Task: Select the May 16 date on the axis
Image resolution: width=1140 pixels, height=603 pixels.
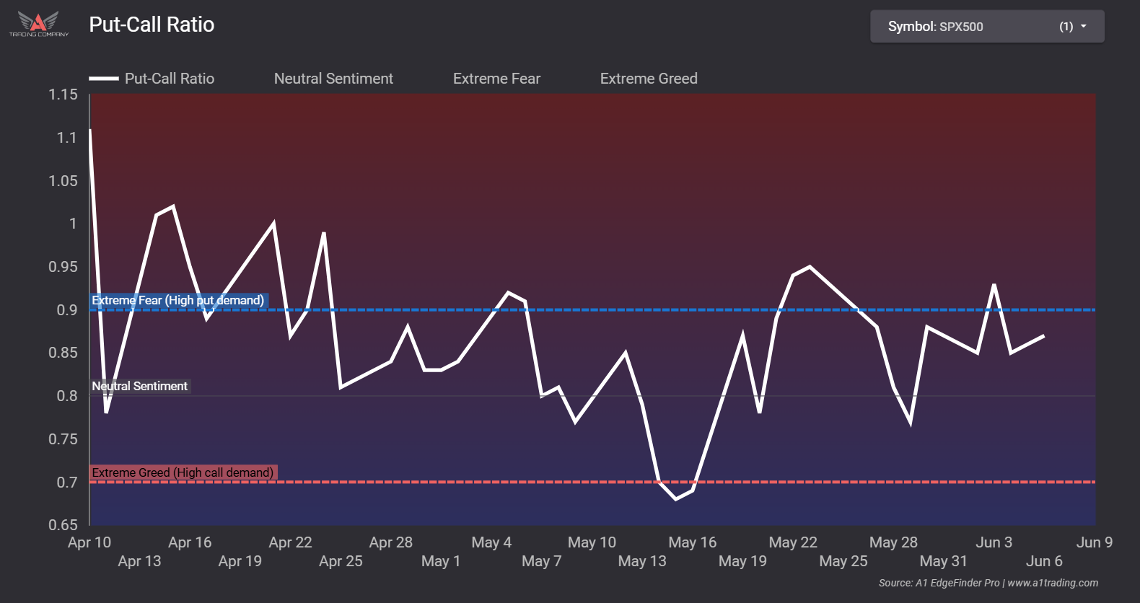Action: point(692,542)
